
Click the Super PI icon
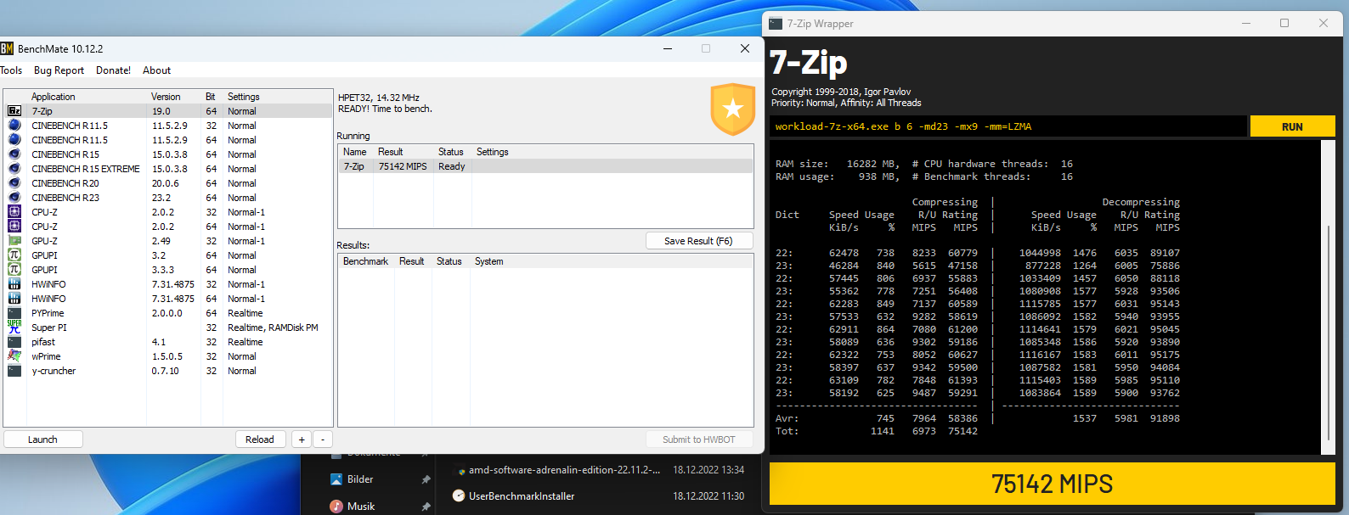(14, 327)
